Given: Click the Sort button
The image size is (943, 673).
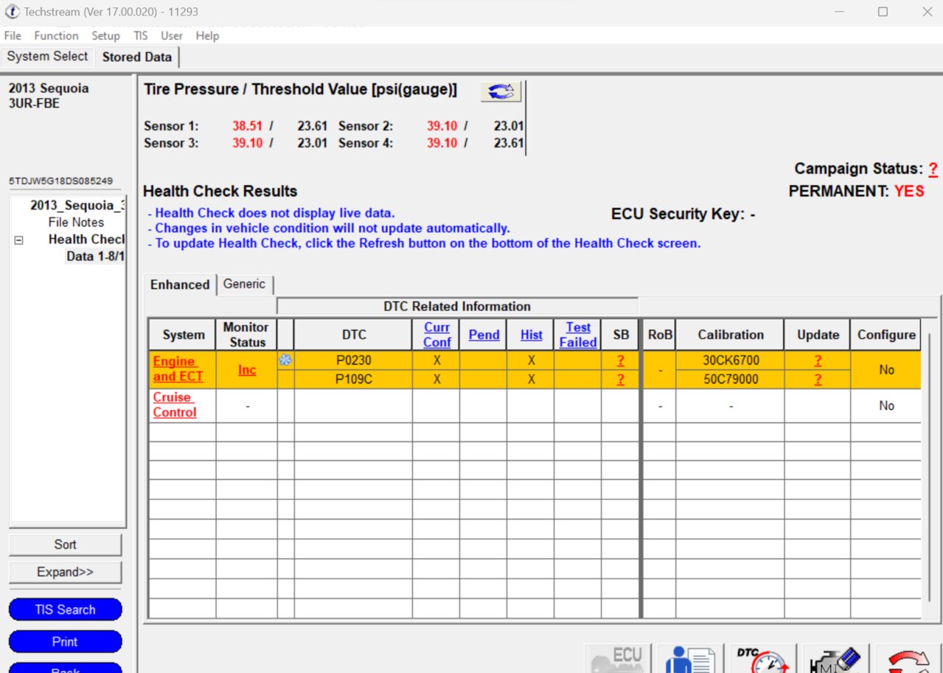Looking at the screenshot, I should (65, 545).
